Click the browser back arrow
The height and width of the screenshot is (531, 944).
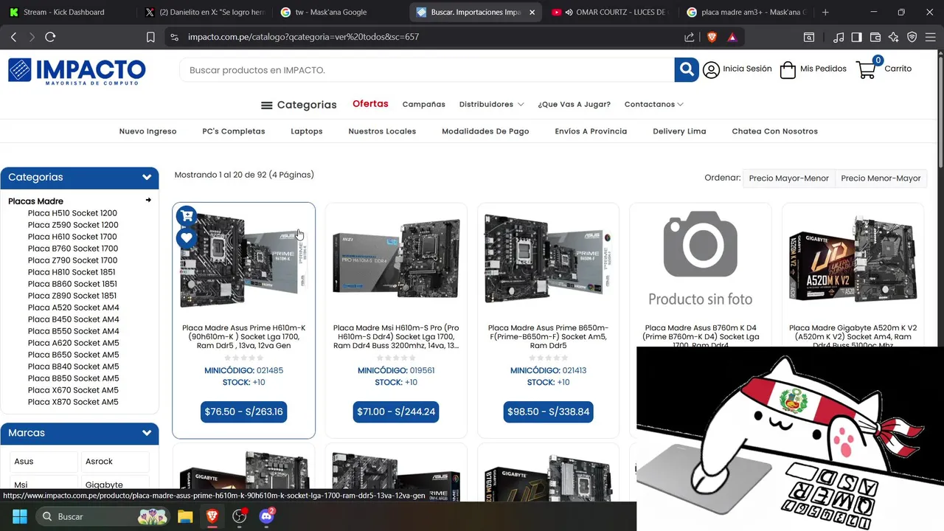(13, 37)
